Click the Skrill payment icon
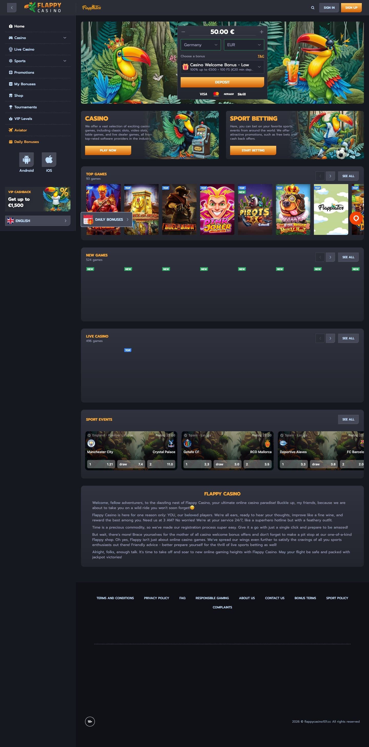Viewport: 369px width, 747px height. 242,94
